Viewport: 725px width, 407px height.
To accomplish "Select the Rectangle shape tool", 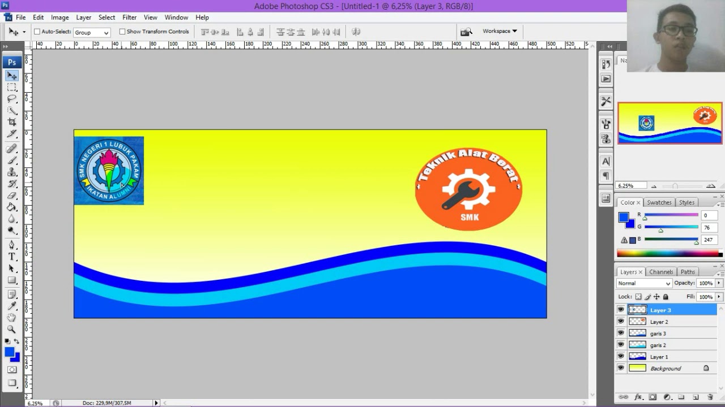I will click(12, 280).
